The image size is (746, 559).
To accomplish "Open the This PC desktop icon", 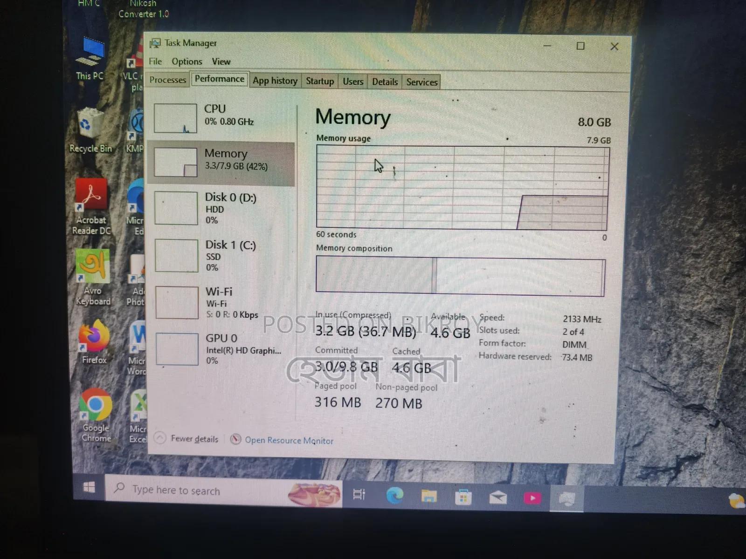I will pos(90,57).
